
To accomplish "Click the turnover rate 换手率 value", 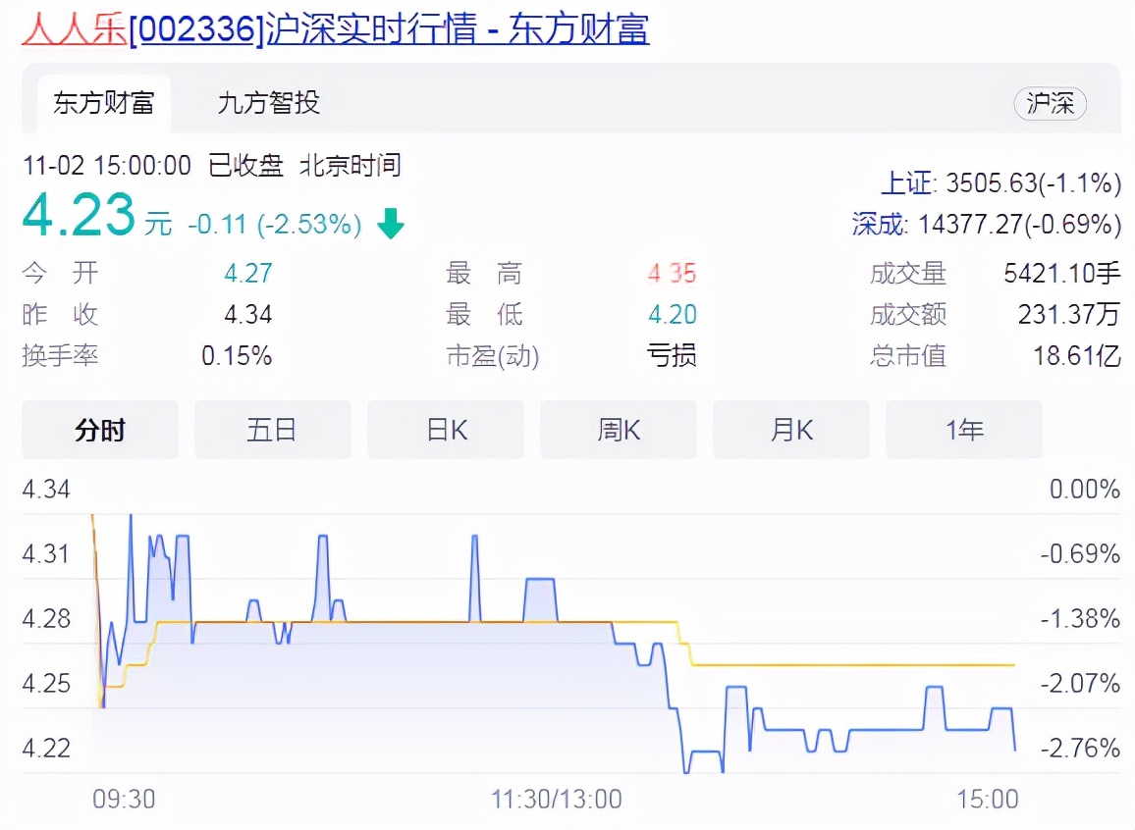I will 237,356.
